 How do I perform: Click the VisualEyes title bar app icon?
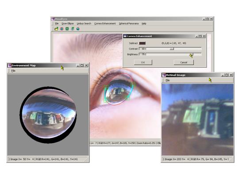coord(53,19)
